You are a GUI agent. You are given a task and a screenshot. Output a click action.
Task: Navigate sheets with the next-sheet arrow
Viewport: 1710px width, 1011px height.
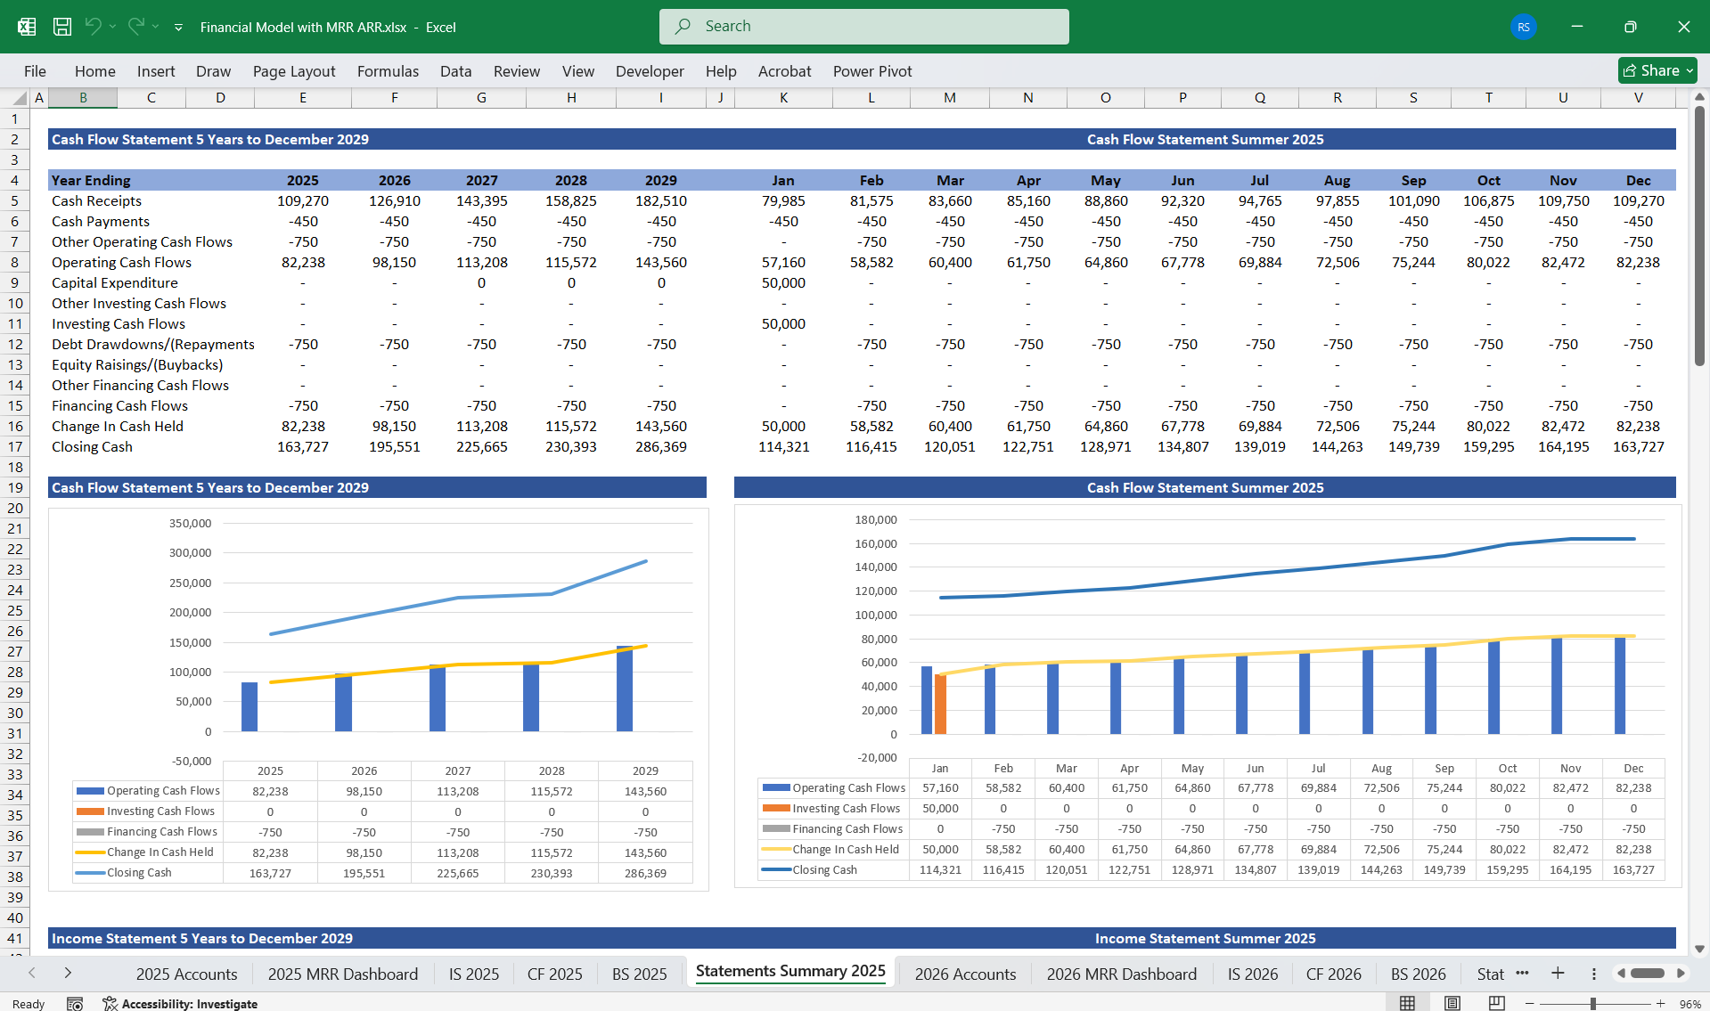coord(69,974)
